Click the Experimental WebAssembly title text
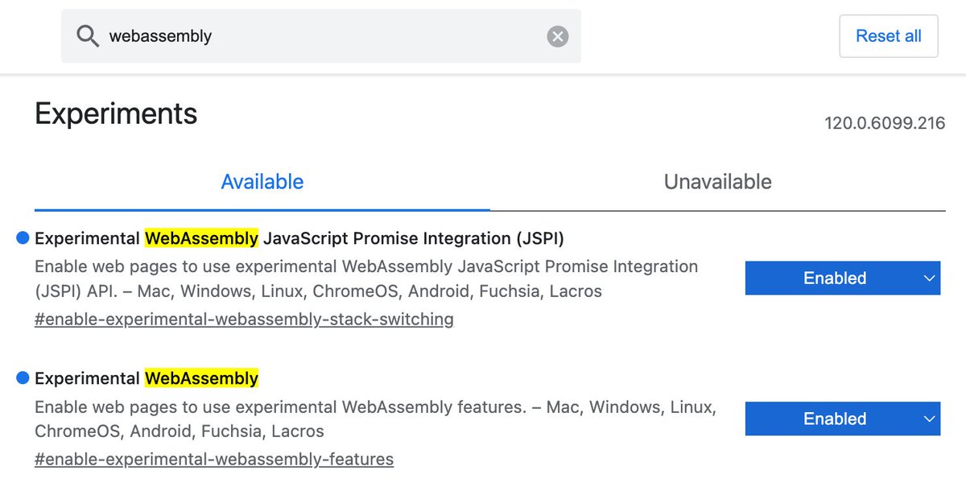The height and width of the screenshot is (491, 966). click(147, 378)
